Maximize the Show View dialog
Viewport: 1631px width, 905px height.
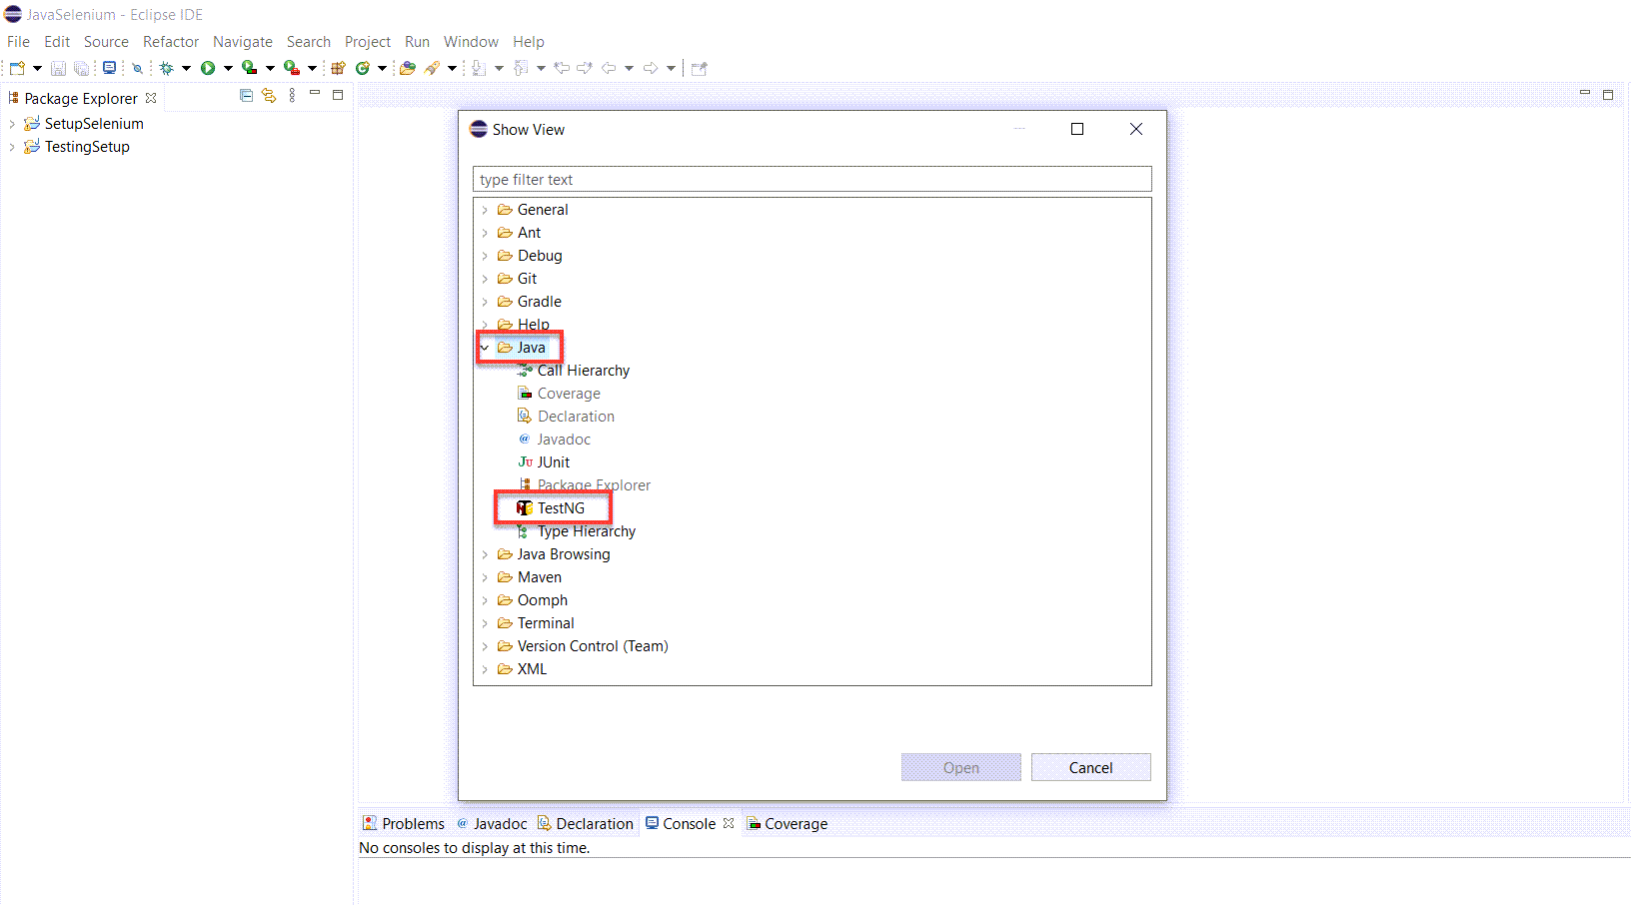(x=1077, y=129)
